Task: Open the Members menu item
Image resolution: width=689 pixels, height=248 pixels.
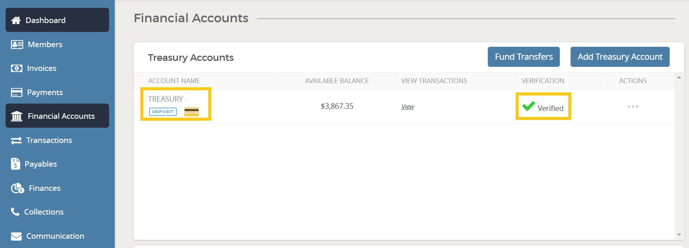Action: 45,45
